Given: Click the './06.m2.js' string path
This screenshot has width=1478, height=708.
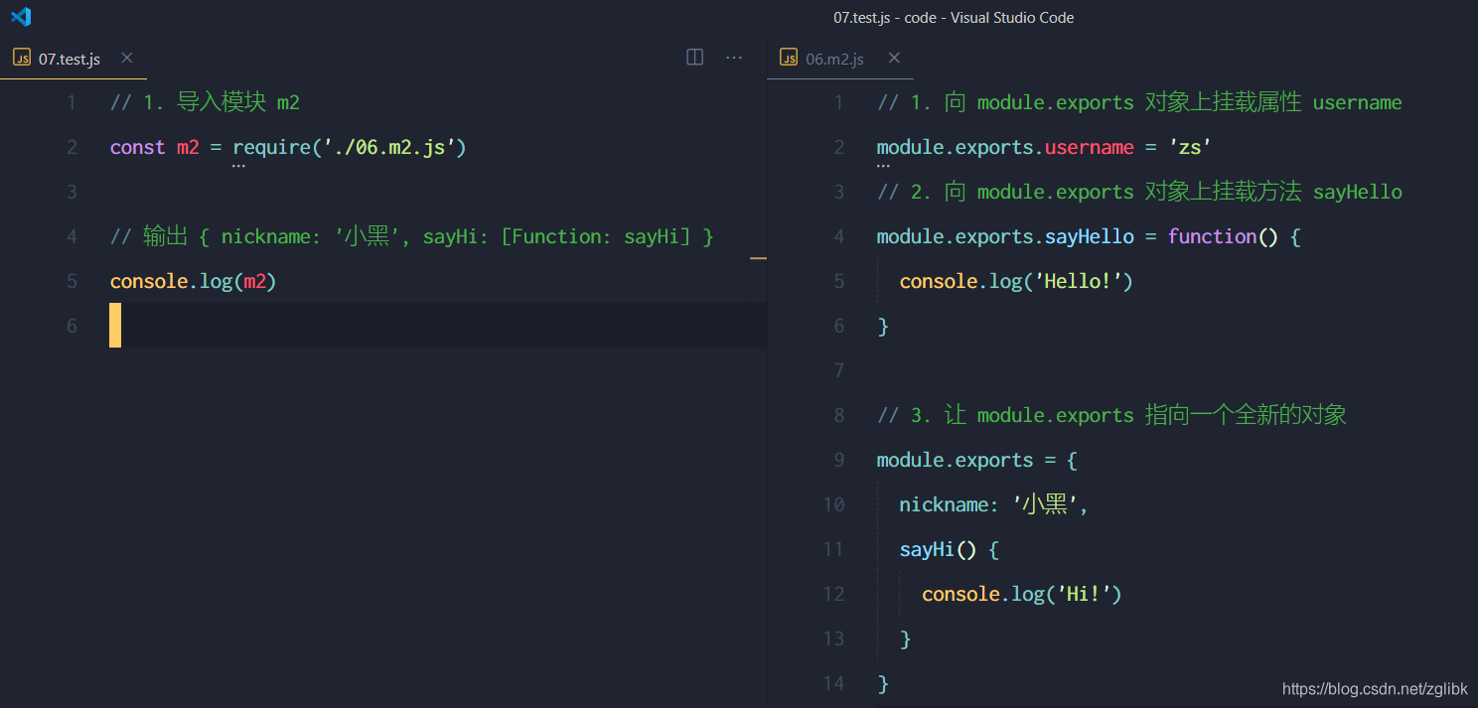Looking at the screenshot, I should pyautogui.click(x=388, y=147).
